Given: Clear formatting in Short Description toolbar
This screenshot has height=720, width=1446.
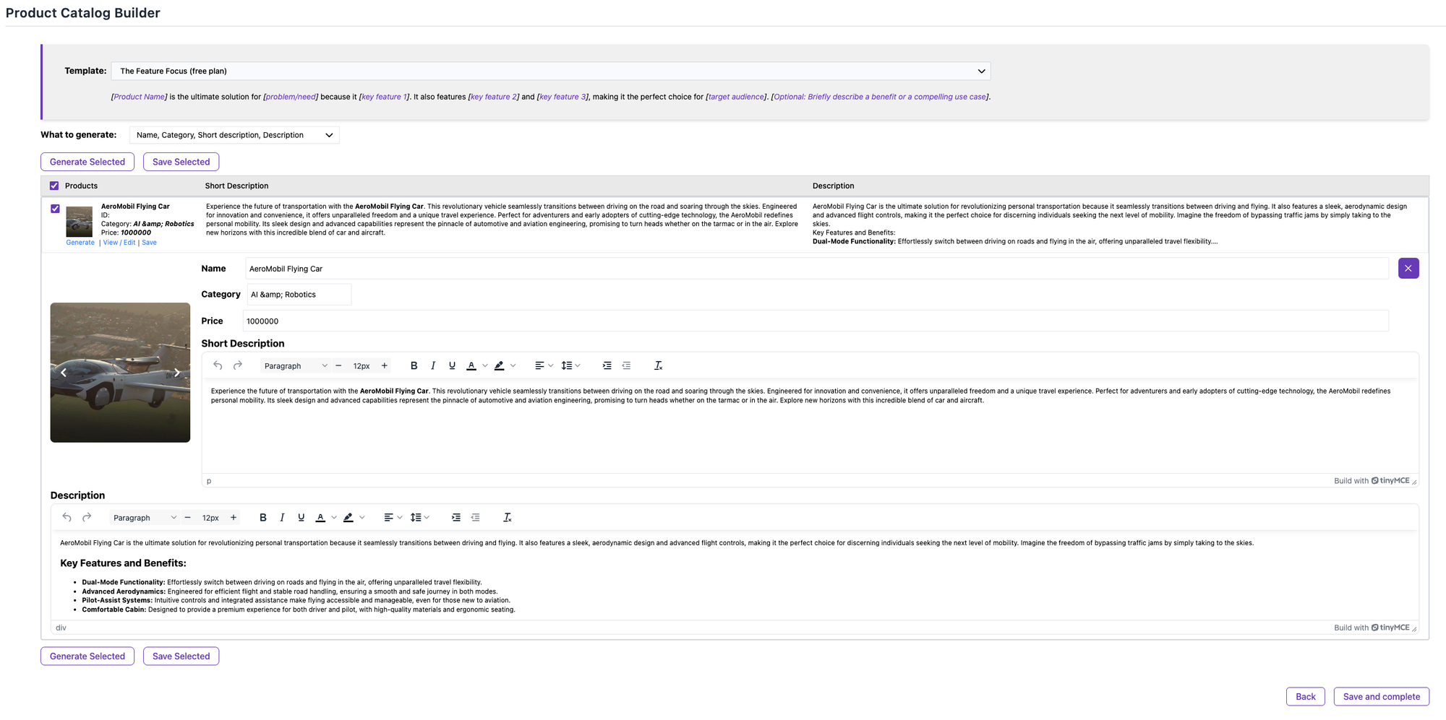Looking at the screenshot, I should (658, 366).
